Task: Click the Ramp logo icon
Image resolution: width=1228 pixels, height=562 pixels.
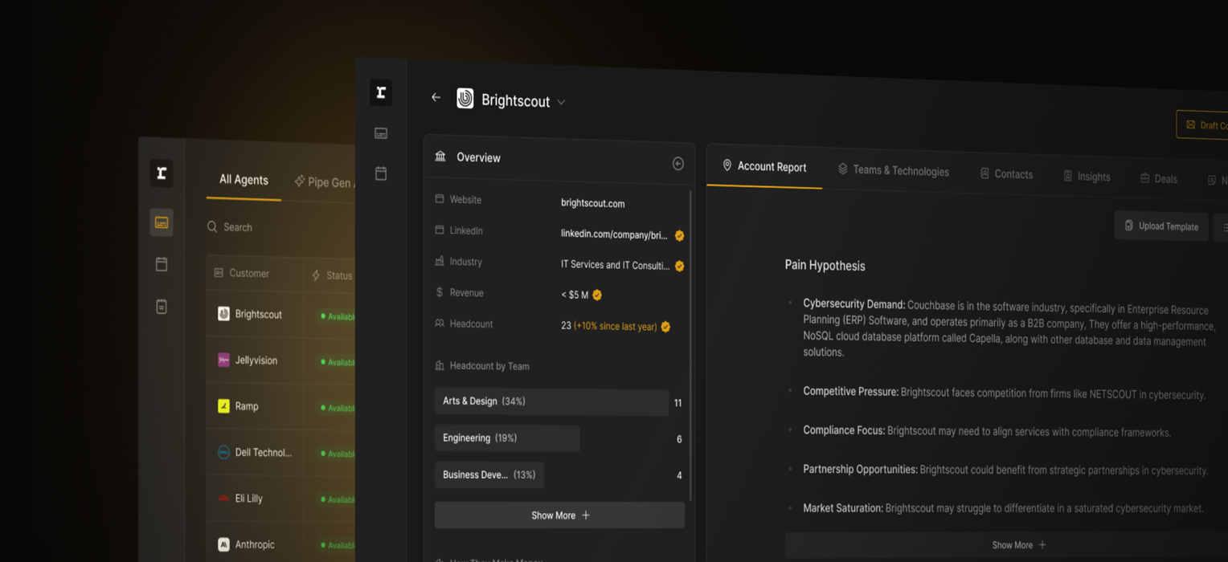Action: pyautogui.click(x=223, y=406)
